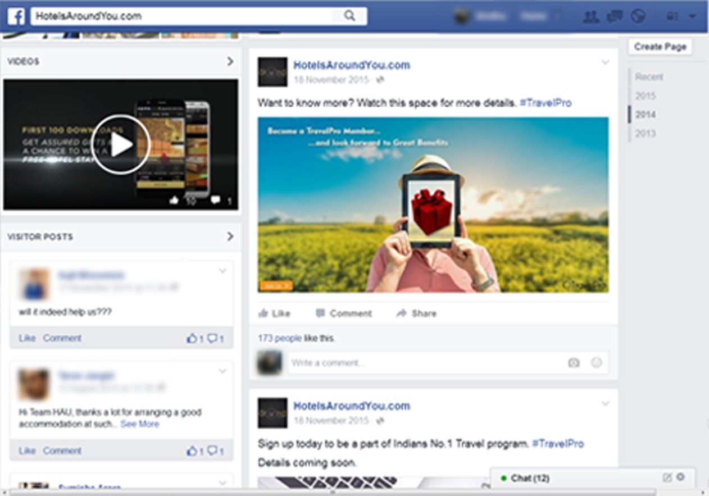The width and height of the screenshot is (709, 496).
Task: Open privacy shortcuts lock icon
Action: (x=672, y=17)
